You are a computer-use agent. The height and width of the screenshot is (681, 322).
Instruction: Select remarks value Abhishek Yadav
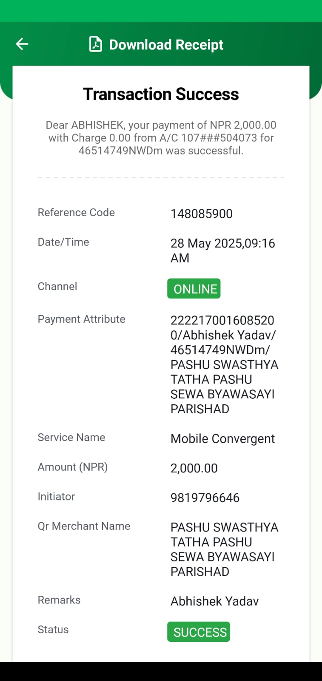click(214, 601)
